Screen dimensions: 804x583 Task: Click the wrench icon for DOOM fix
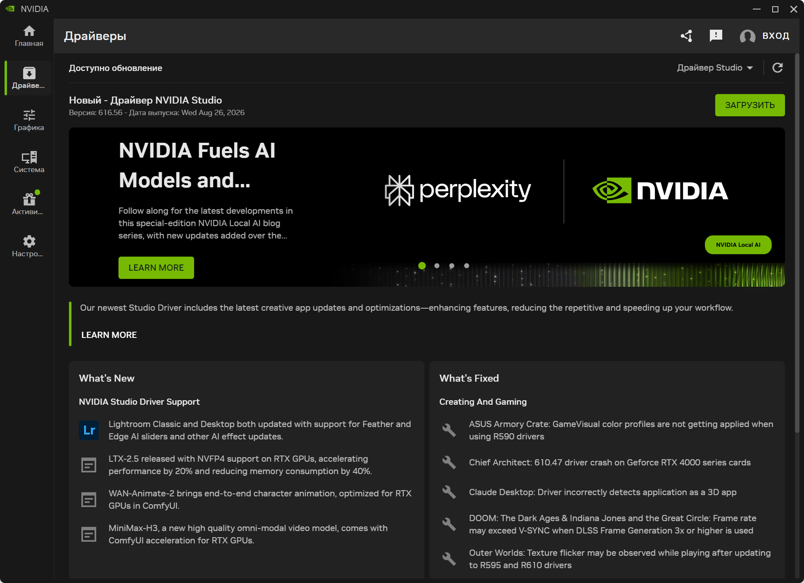tap(449, 524)
